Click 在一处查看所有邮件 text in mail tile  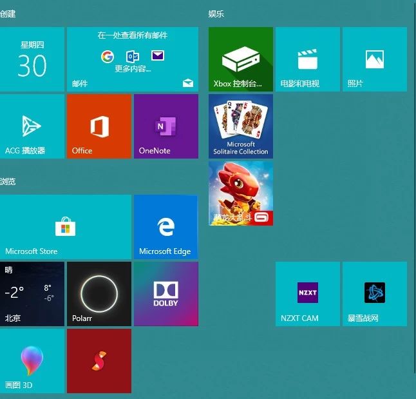(133, 35)
